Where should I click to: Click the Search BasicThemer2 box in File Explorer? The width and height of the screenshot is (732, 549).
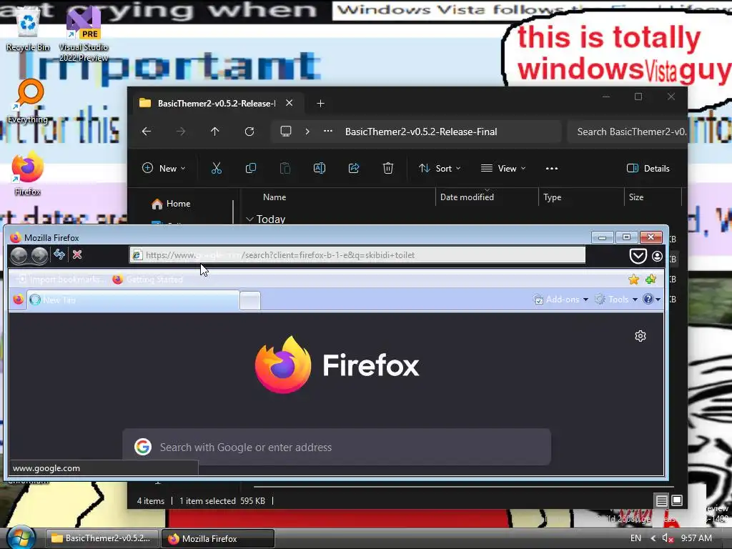pyautogui.click(x=627, y=132)
